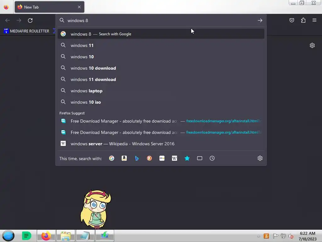Viewport: 322px width, 242px height.
Task: Choose 'windows 8 — Search with Google' result
Action: click(x=161, y=34)
